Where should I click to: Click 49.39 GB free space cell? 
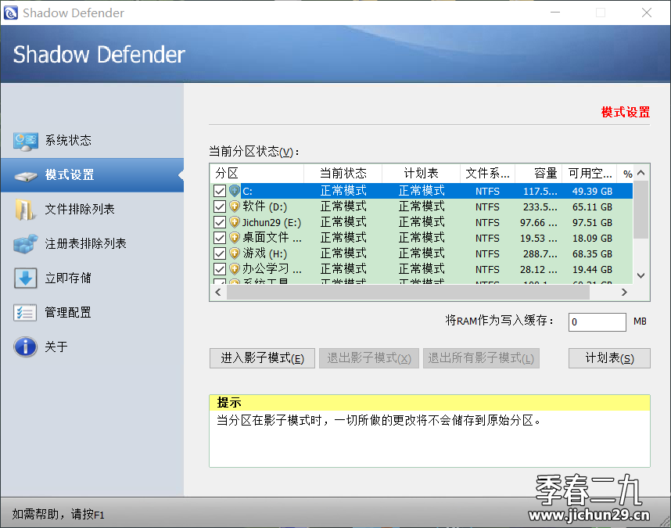592,192
